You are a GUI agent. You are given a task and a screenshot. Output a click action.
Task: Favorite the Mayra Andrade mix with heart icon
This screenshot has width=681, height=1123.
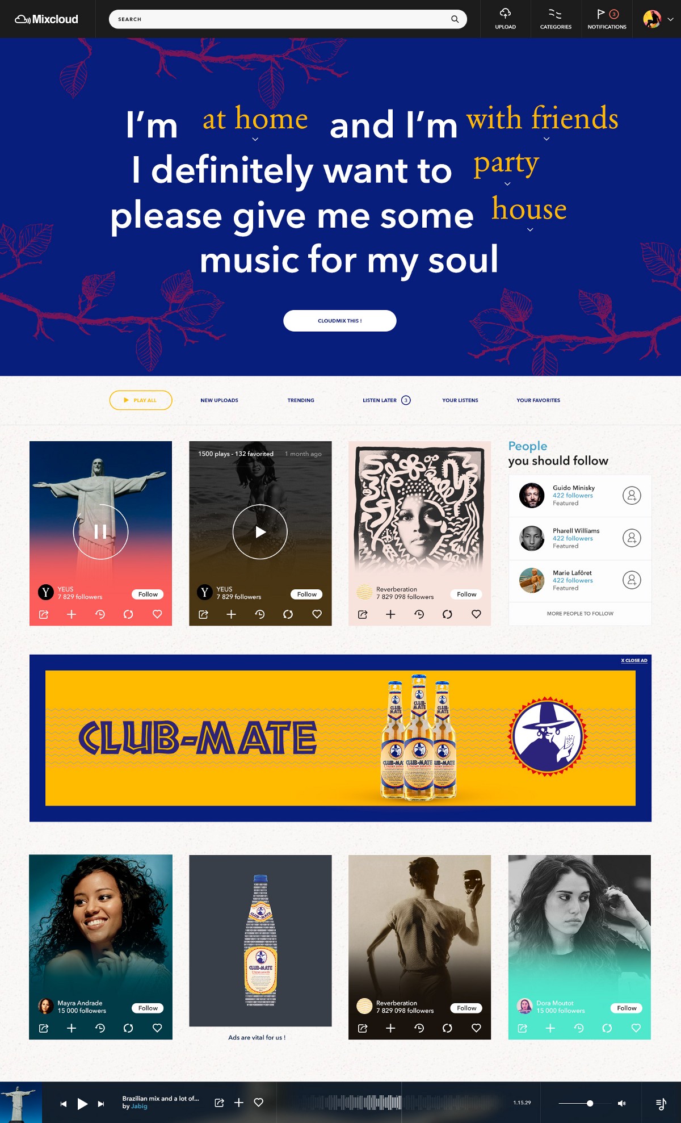coord(157,1028)
